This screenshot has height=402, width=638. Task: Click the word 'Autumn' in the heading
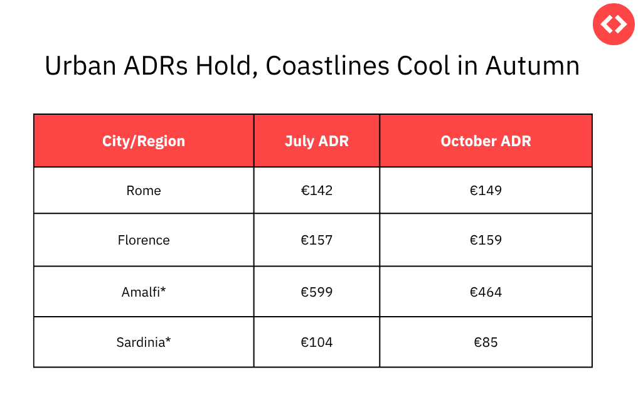pos(532,66)
